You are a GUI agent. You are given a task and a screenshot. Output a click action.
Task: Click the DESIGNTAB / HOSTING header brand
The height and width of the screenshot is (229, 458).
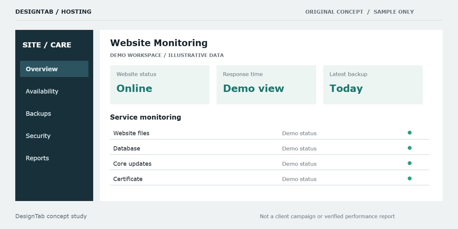pos(53,12)
